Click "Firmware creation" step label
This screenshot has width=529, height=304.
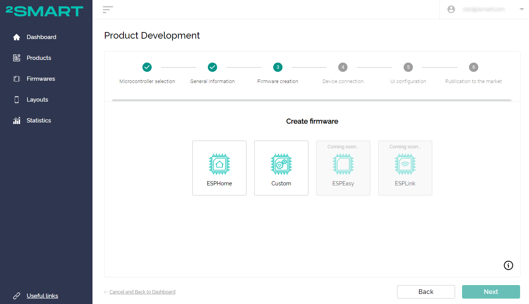point(277,82)
